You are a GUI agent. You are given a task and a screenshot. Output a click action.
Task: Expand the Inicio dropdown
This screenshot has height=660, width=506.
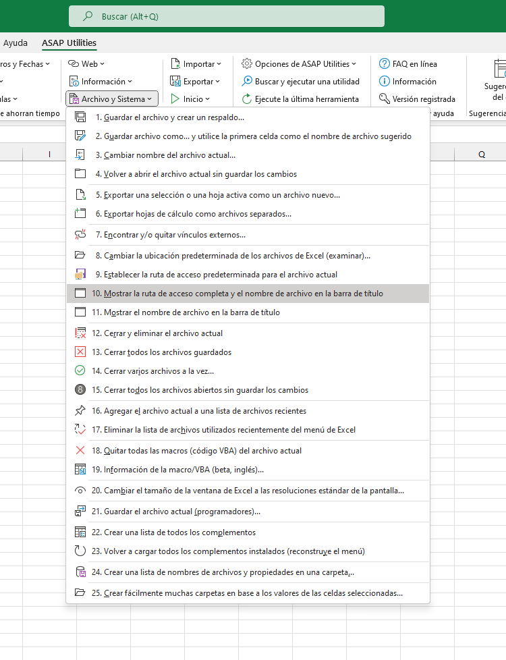pyautogui.click(x=190, y=99)
